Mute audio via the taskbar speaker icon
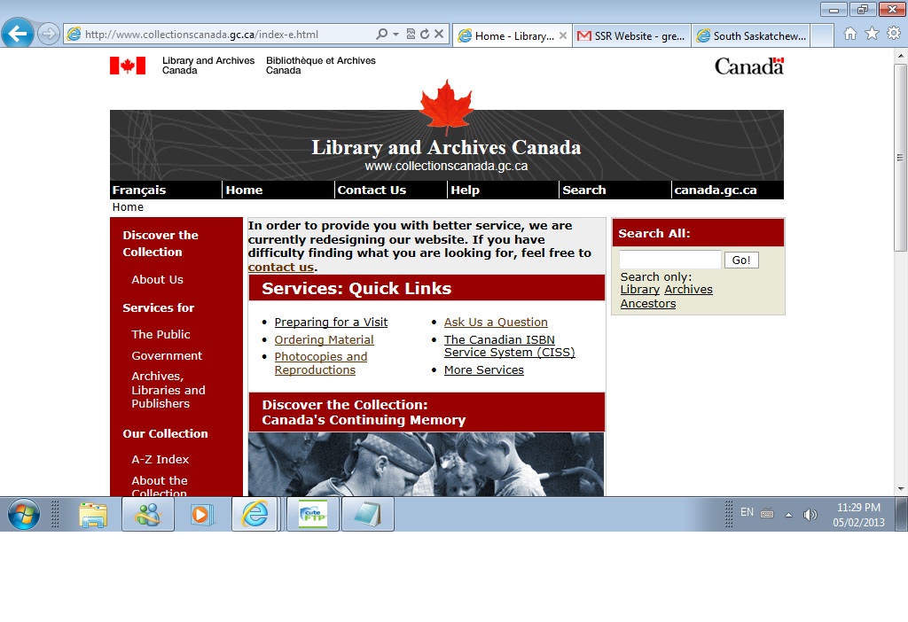This screenshot has height=622, width=908. 810,514
